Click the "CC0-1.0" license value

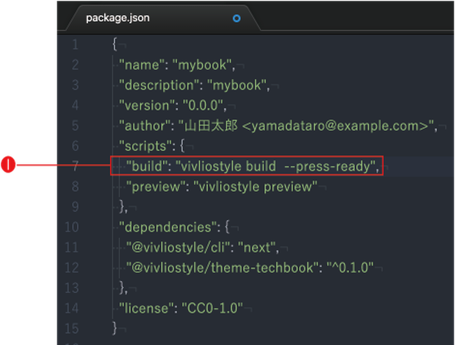[x=212, y=308]
